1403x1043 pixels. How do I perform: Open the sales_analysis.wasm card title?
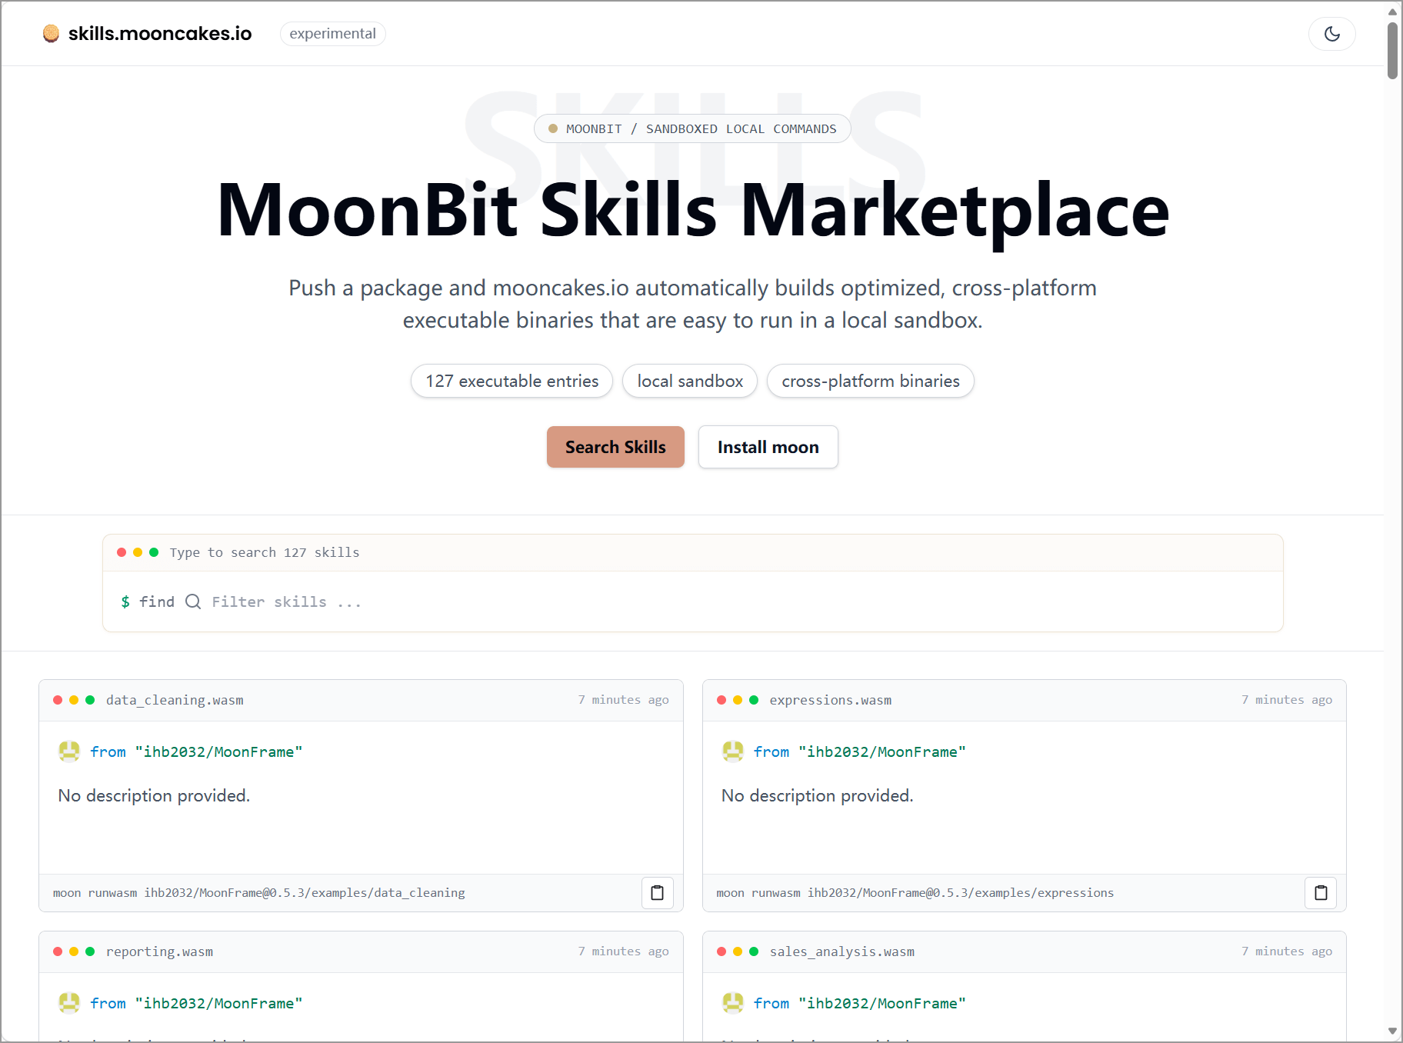point(842,951)
